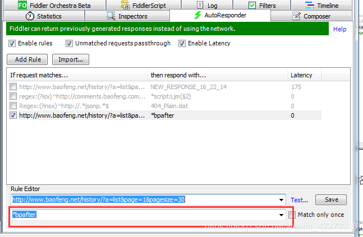Toggle the Match only once checkbox
The image size is (363, 237).
(292, 215)
